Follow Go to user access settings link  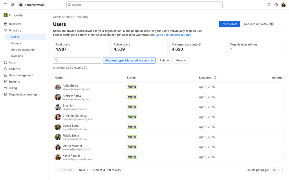pos(173,35)
